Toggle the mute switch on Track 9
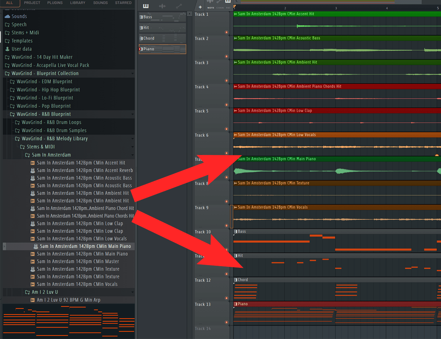 226,225
